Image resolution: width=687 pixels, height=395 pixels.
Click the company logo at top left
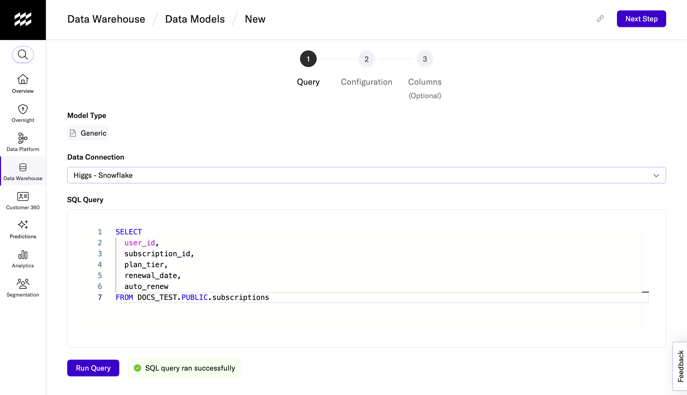pyautogui.click(x=23, y=19)
